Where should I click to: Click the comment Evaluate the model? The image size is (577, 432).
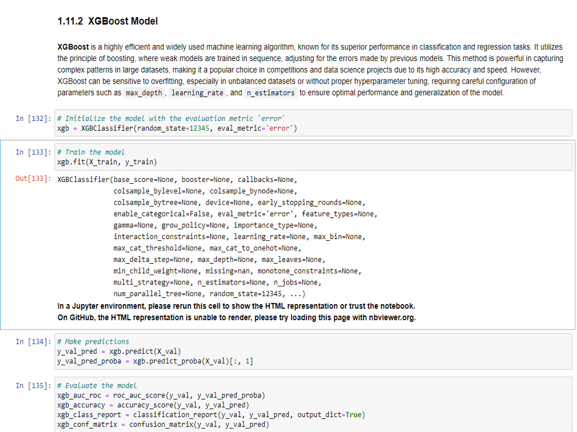(x=97, y=386)
